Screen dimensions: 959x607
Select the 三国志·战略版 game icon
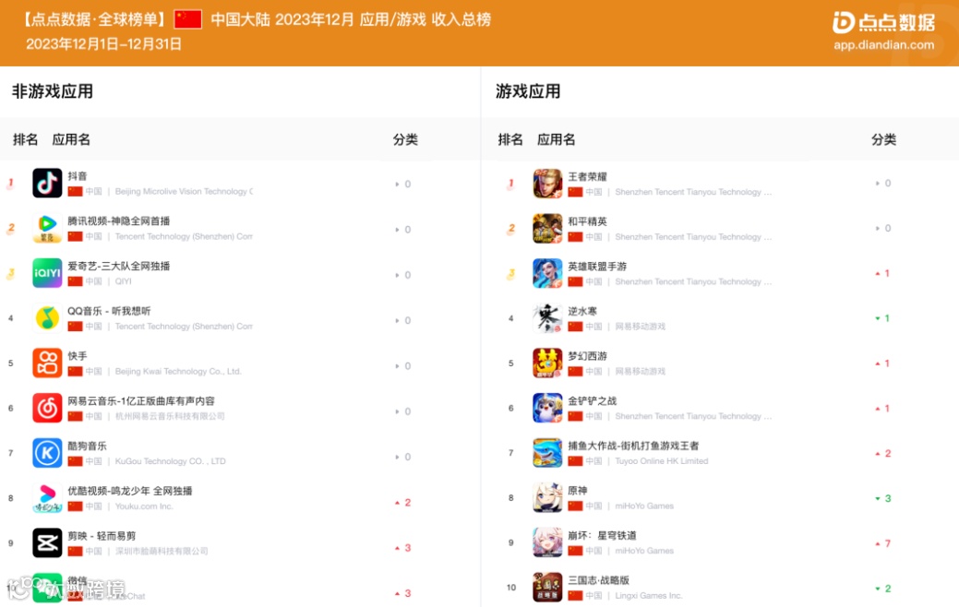547,588
